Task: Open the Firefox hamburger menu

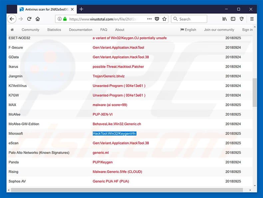Action: [252, 19]
